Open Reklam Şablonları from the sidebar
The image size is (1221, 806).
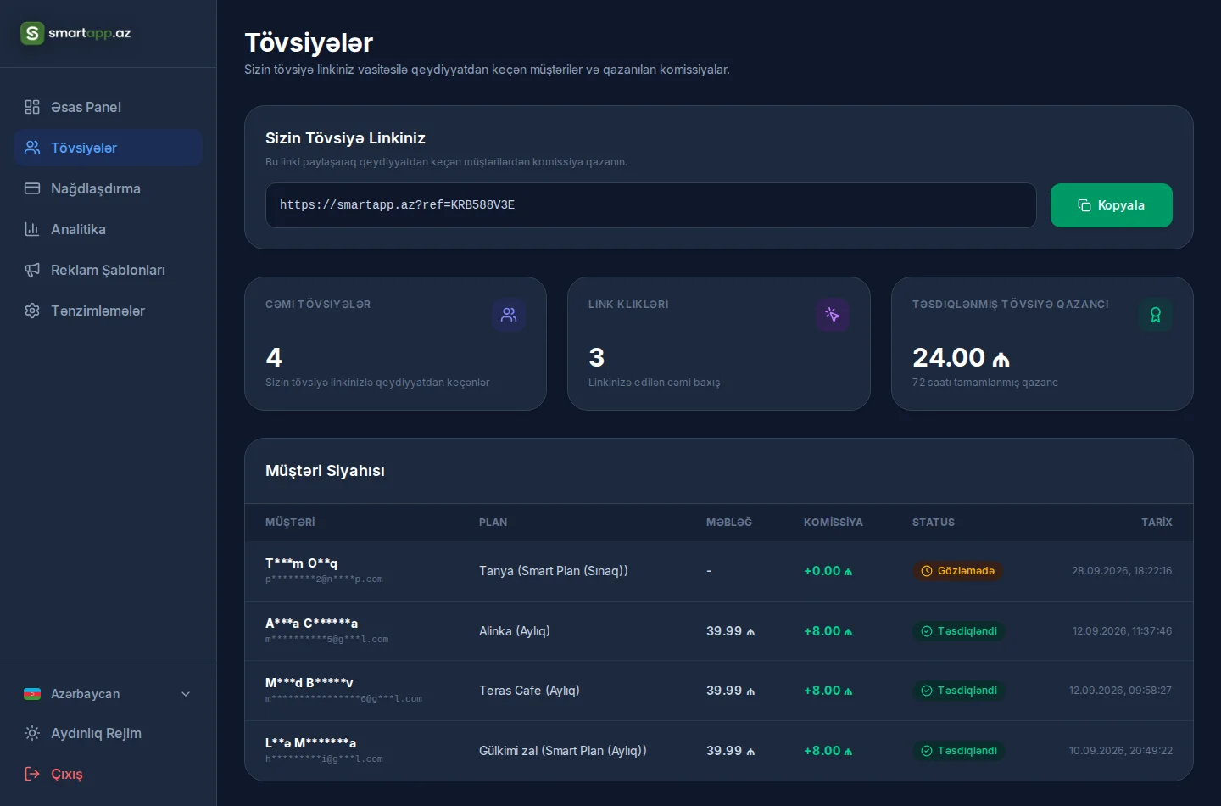pos(108,270)
